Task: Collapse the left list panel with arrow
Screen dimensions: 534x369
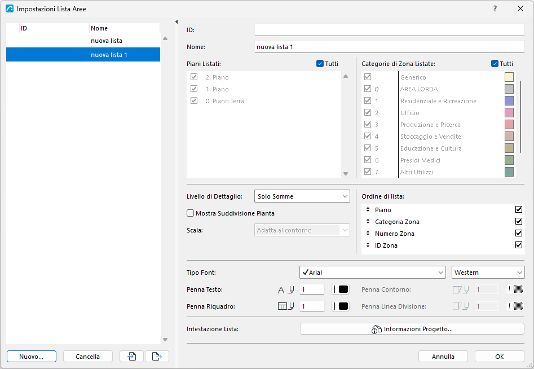Action: click(x=176, y=22)
